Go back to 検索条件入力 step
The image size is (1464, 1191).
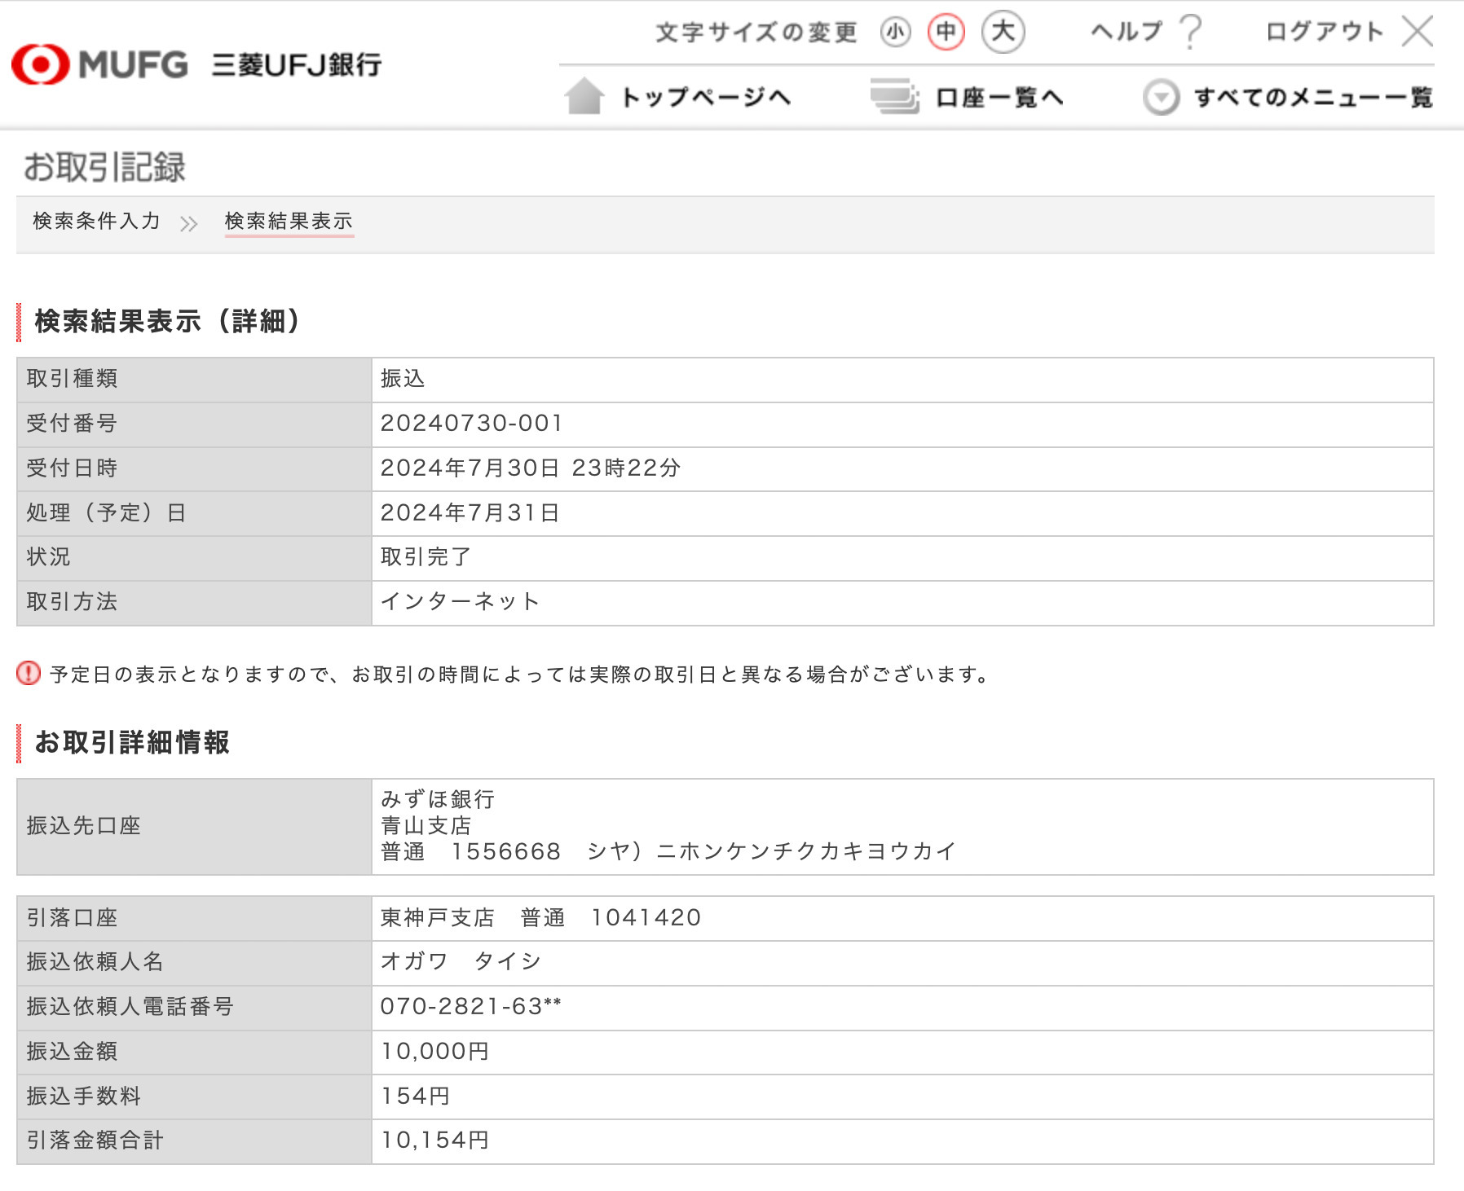96,221
